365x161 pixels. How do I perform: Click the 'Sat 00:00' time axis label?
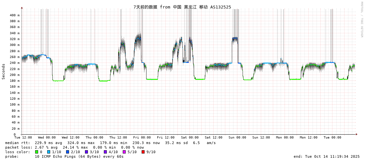(x=190, y=138)
